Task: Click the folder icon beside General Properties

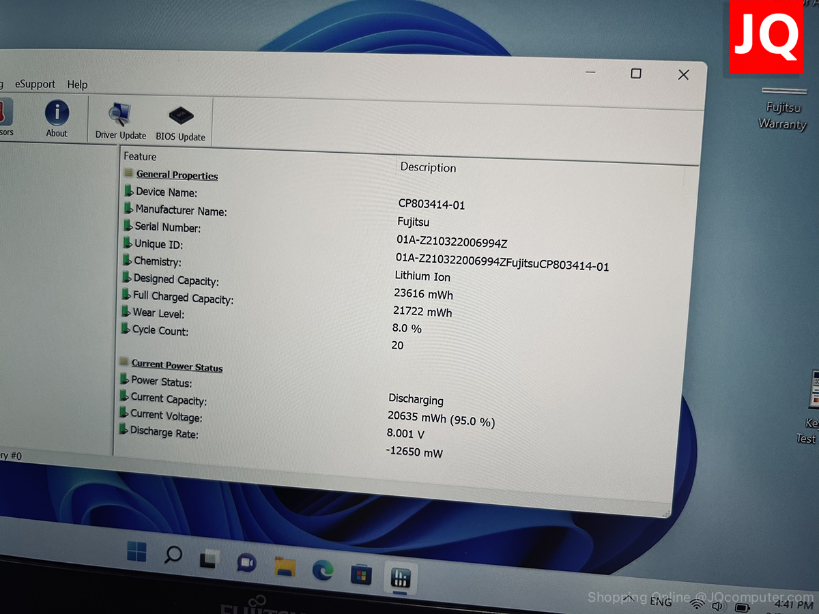Action: [x=129, y=173]
